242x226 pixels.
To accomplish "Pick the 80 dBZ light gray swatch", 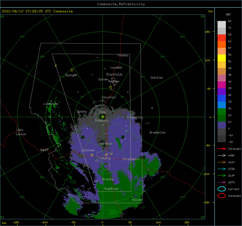I will click(x=222, y=24).
